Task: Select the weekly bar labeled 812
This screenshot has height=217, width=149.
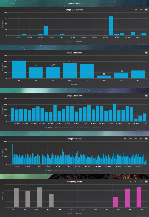Action: (19, 69)
